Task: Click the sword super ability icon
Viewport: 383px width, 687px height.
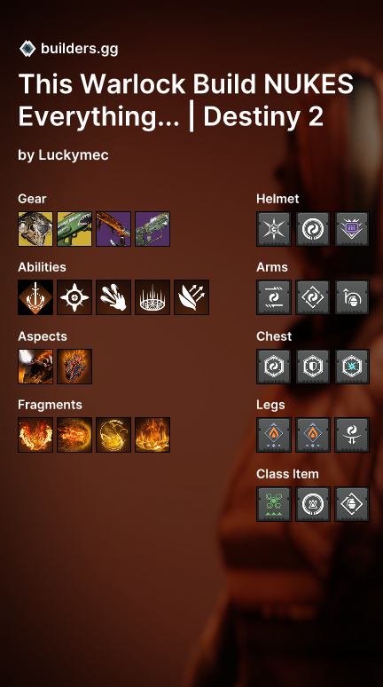Action: pos(35,297)
